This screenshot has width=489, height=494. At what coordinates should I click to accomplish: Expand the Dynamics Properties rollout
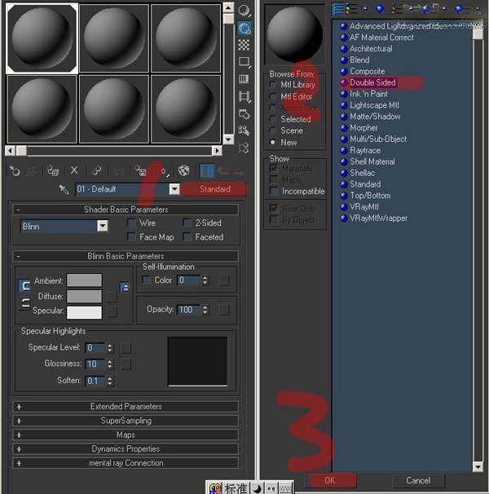(x=126, y=449)
